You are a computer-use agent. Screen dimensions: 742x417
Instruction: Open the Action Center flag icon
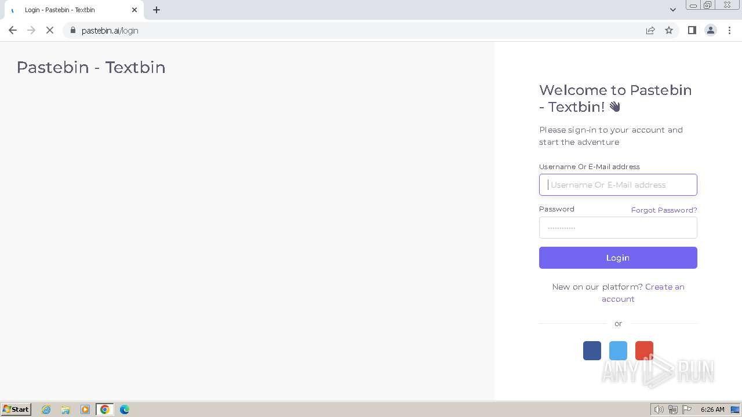tap(687, 409)
